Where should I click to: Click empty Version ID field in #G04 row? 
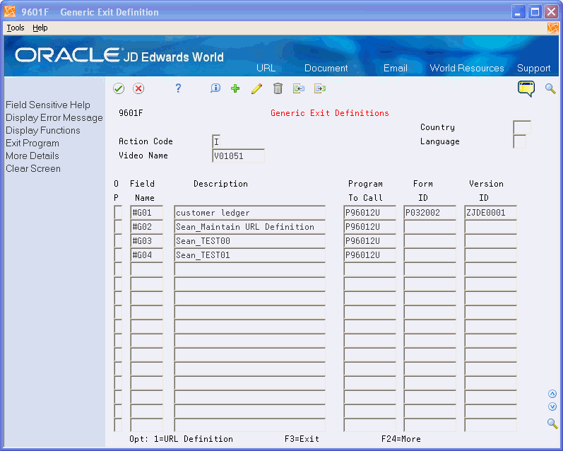[490, 254]
